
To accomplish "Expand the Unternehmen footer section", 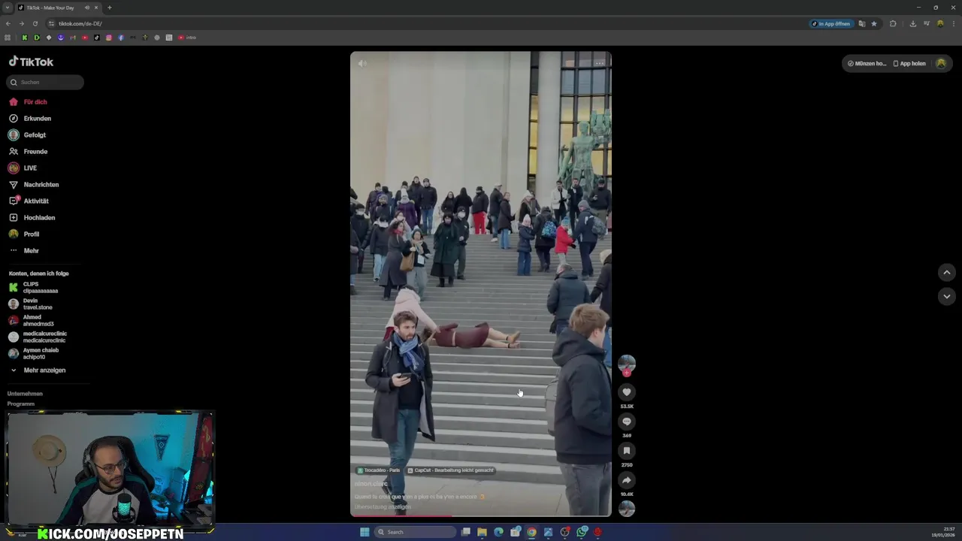I will [x=25, y=393].
